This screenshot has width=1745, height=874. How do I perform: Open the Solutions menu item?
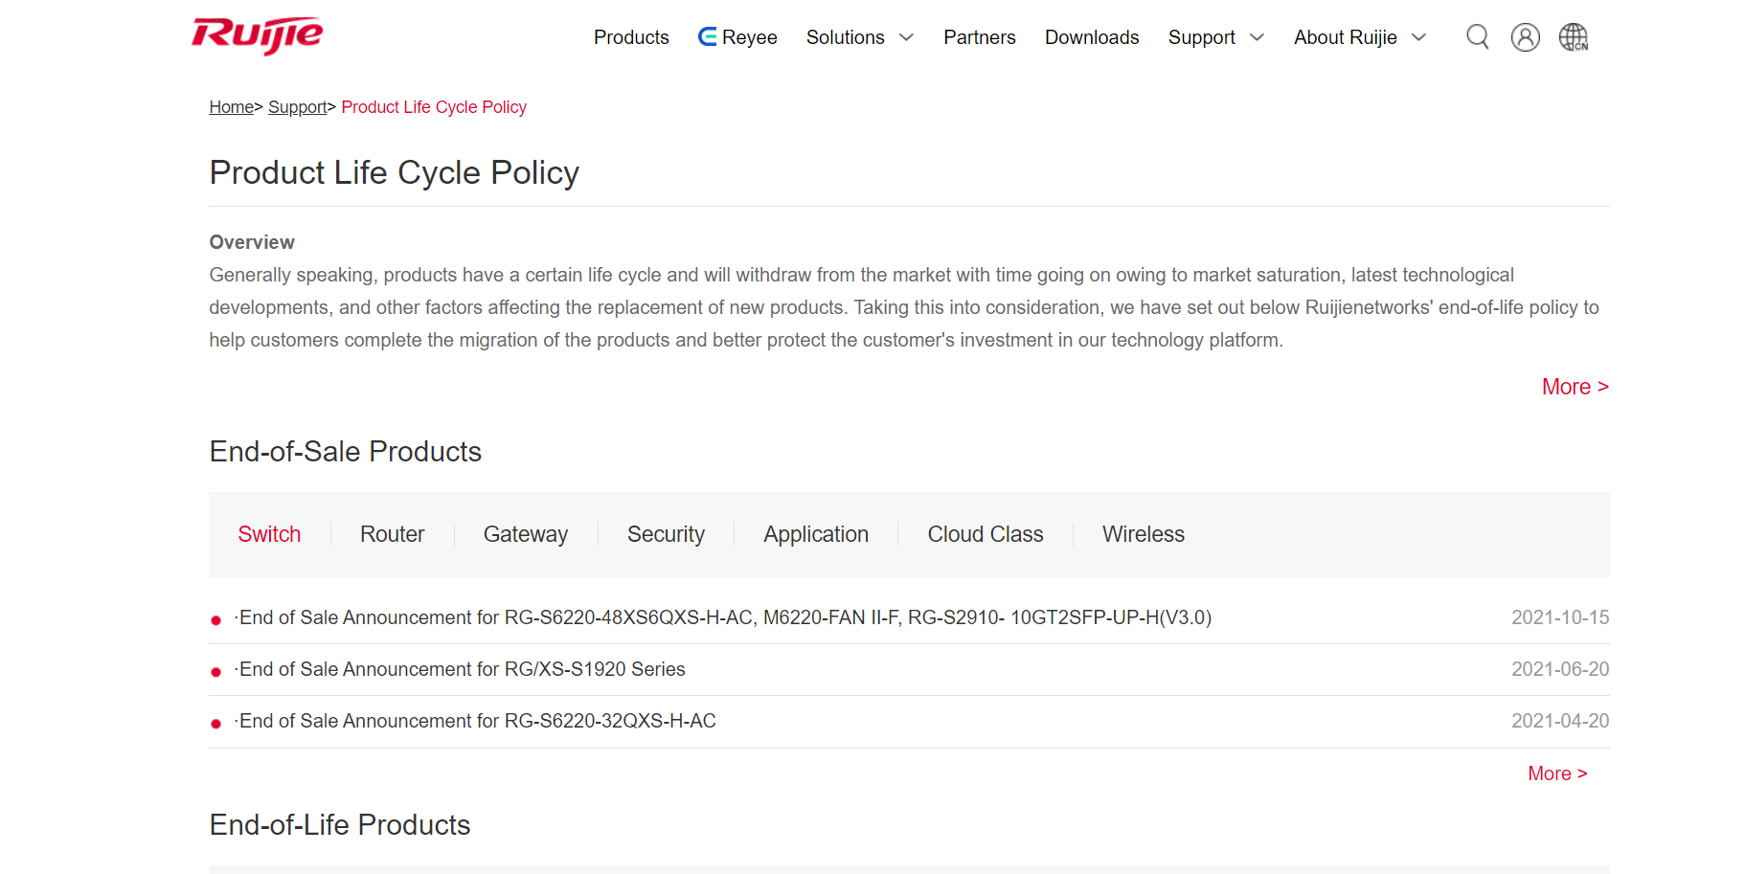[846, 37]
